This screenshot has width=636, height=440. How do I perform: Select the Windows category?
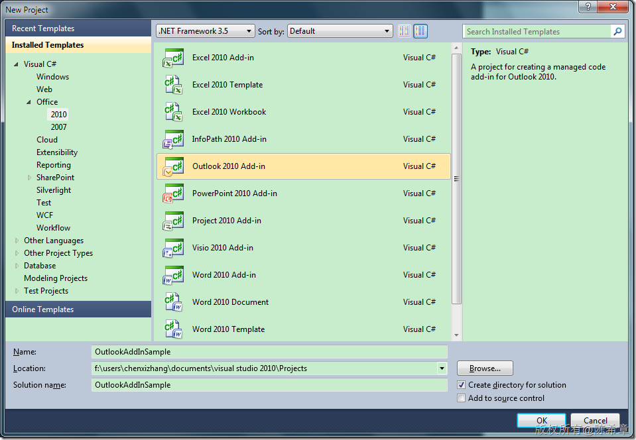[53, 77]
